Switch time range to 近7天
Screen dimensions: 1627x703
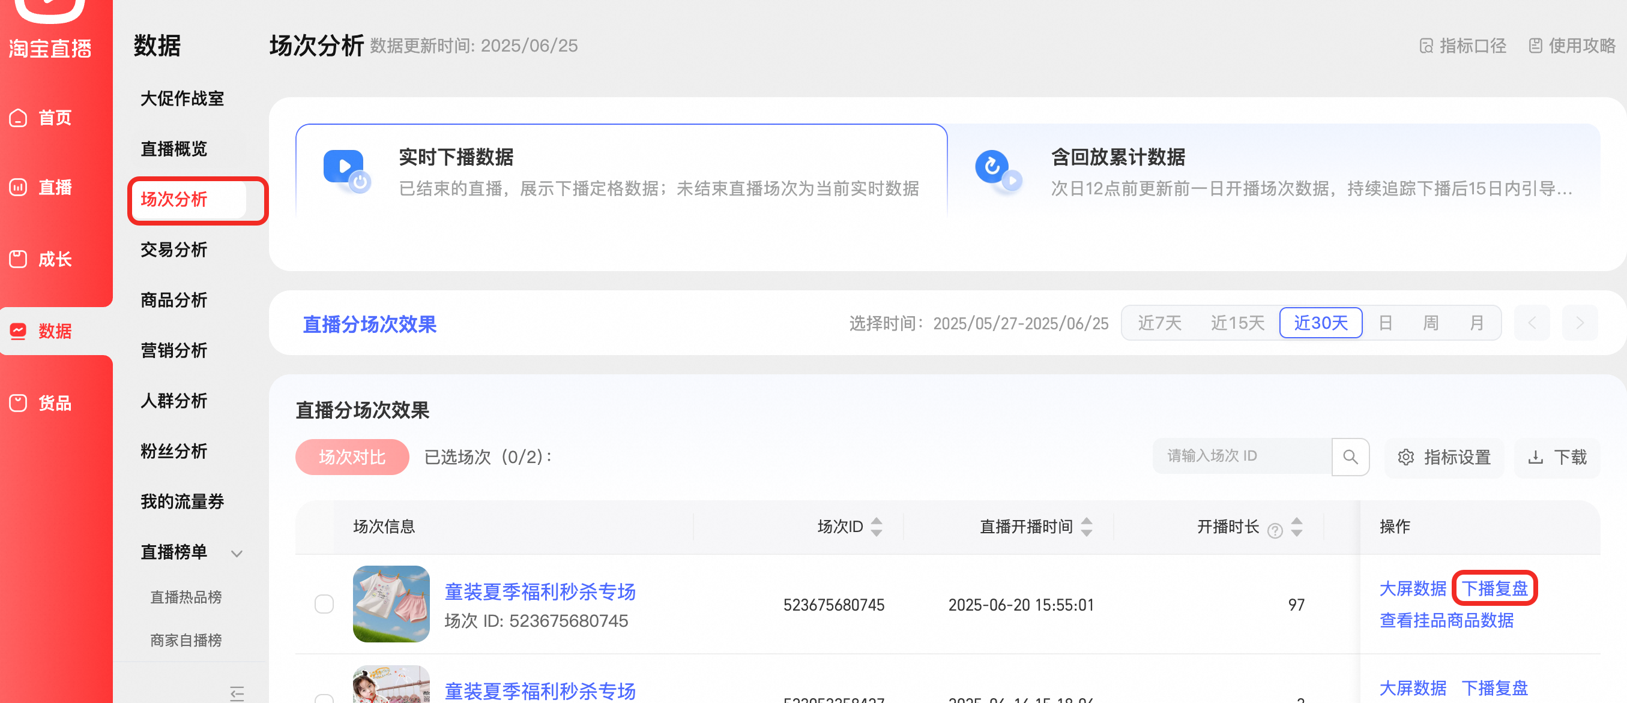click(x=1159, y=323)
